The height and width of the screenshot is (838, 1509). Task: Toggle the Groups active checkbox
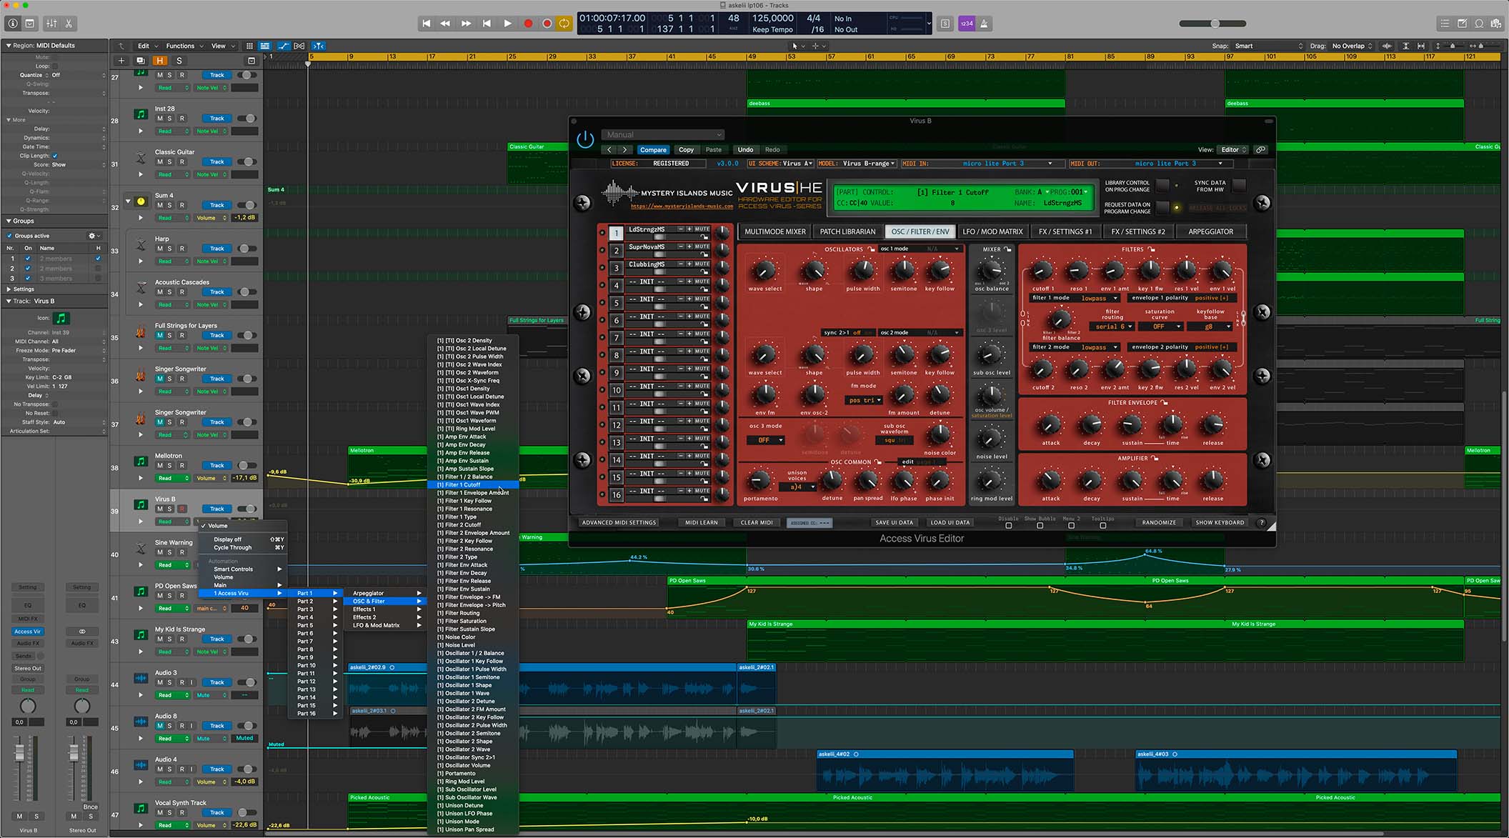[x=9, y=236]
